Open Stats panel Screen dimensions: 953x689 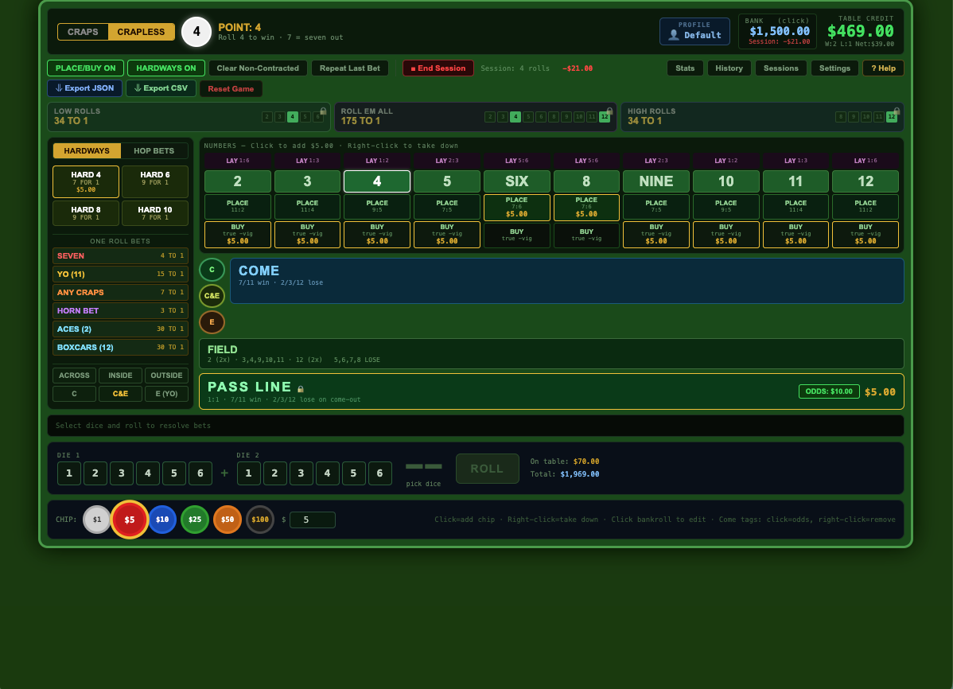(685, 68)
